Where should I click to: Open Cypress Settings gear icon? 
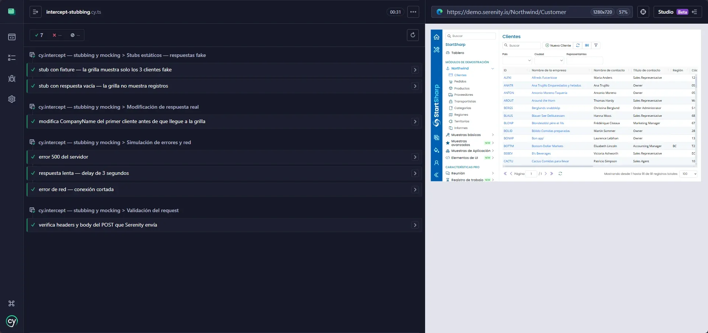[12, 99]
